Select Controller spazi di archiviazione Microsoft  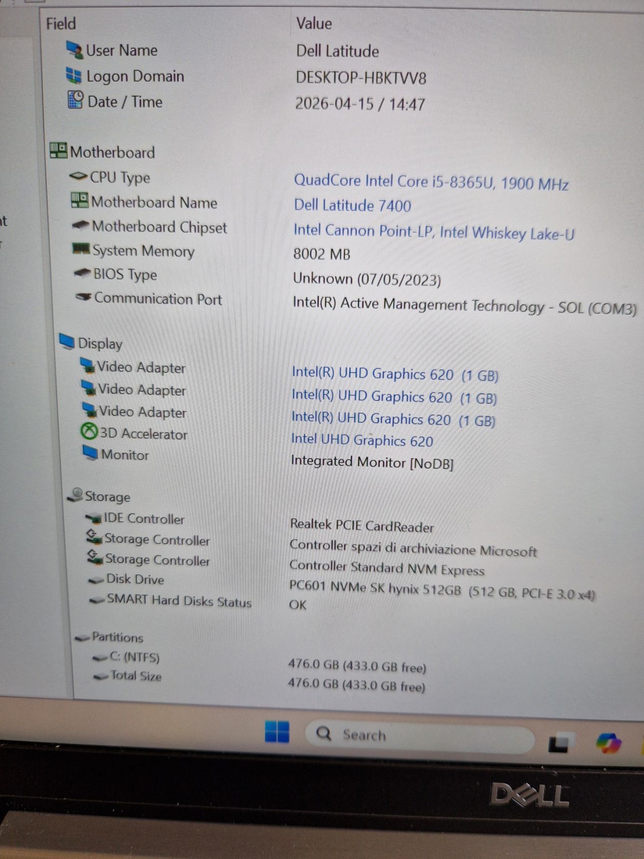tap(413, 548)
